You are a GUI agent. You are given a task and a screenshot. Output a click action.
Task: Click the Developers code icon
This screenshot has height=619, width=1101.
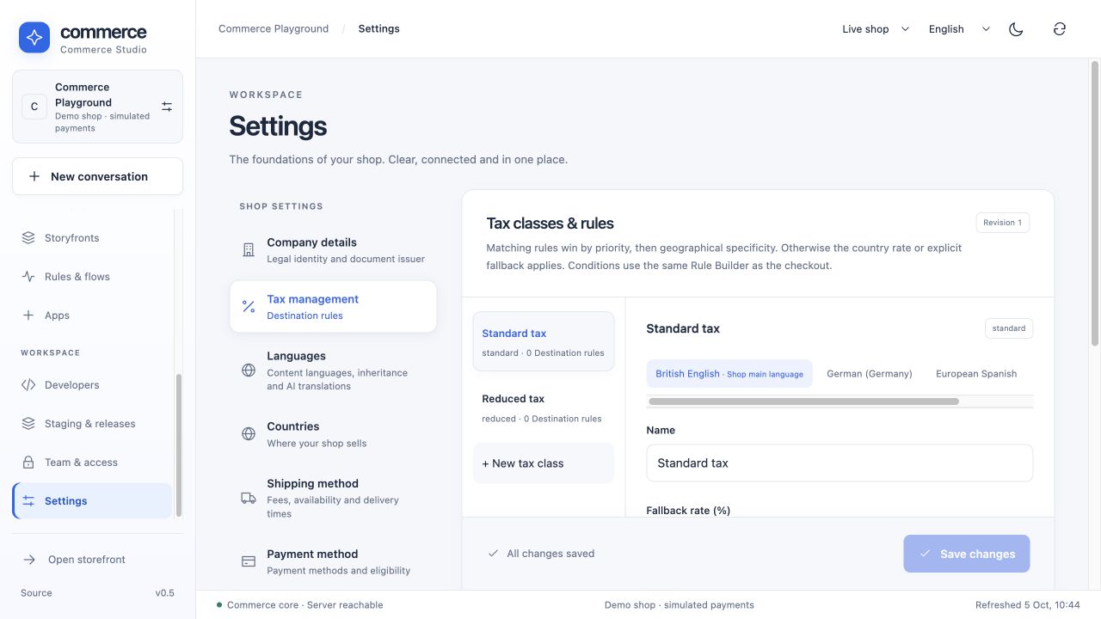(28, 385)
